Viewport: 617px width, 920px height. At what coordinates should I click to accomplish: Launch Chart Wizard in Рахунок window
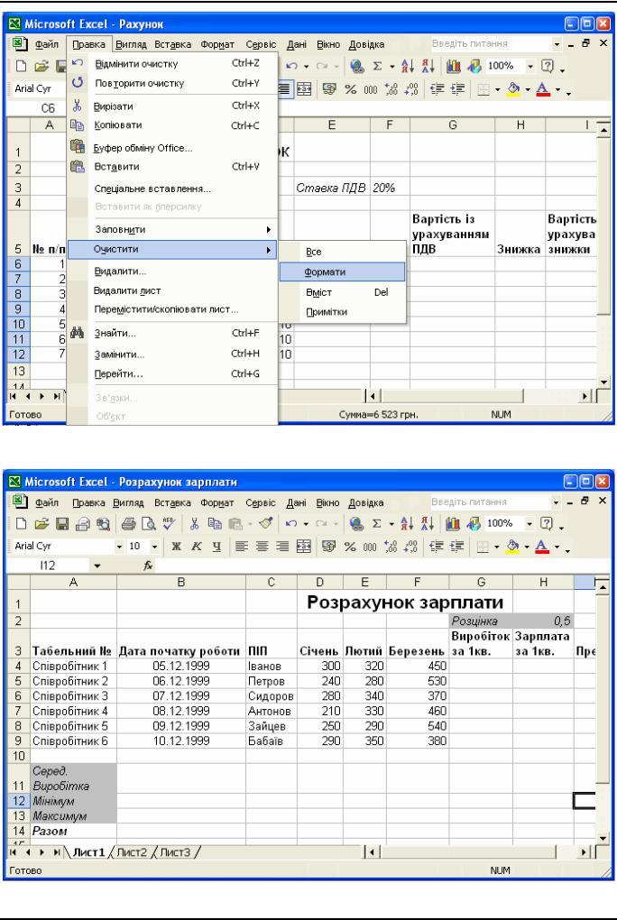(453, 66)
